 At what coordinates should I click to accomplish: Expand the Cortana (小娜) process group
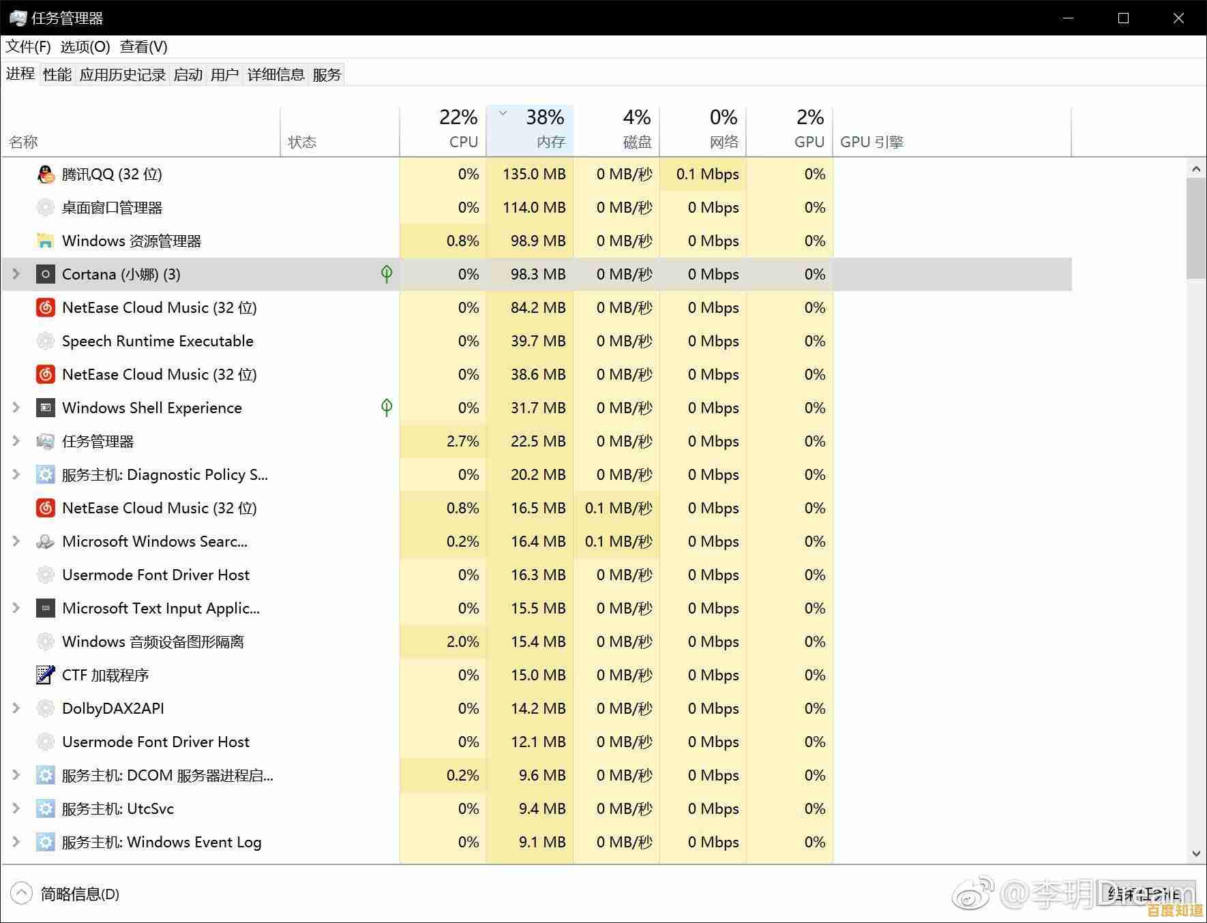click(15, 274)
